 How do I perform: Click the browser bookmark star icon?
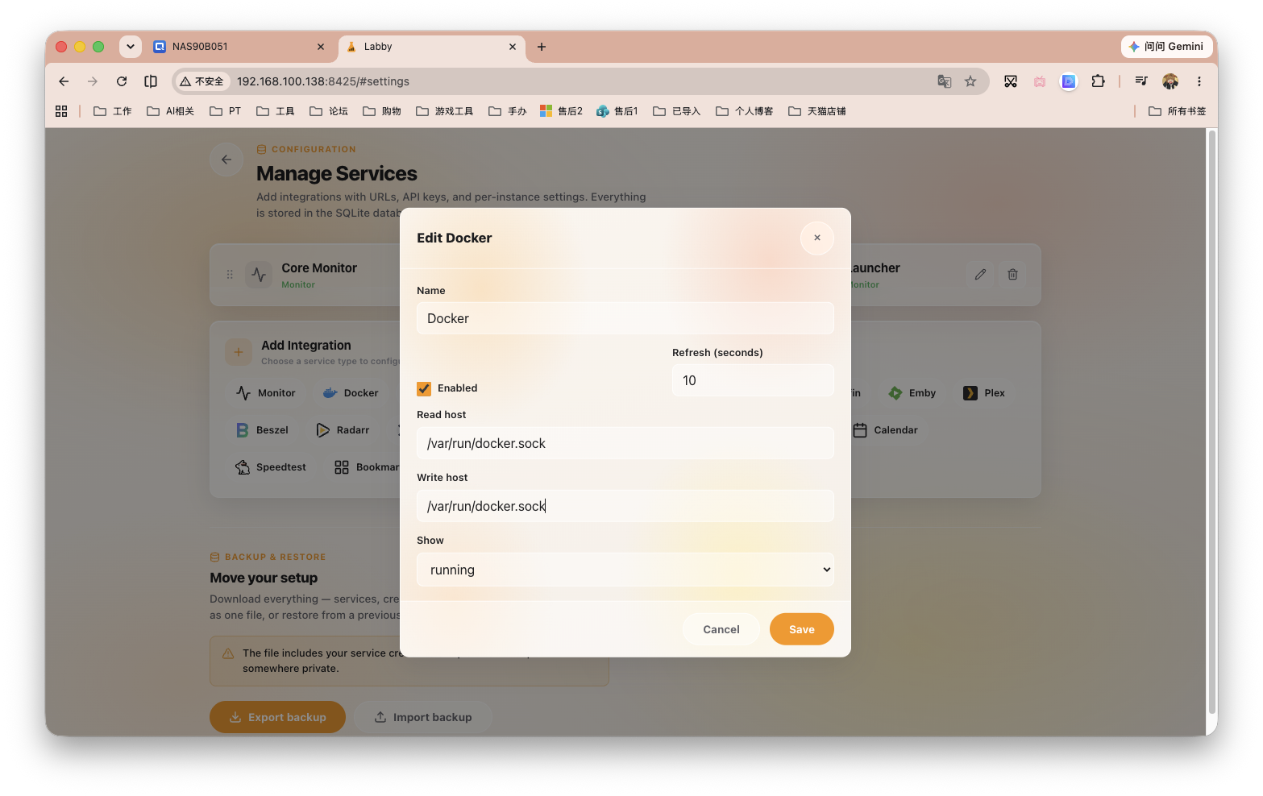pyautogui.click(x=970, y=81)
